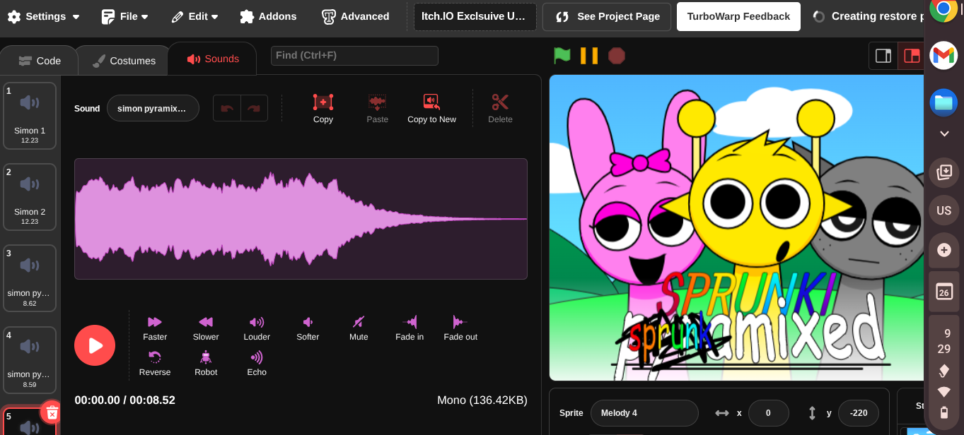Apply the Echo effect
The width and height of the screenshot is (964, 435).
tap(257, 364)
